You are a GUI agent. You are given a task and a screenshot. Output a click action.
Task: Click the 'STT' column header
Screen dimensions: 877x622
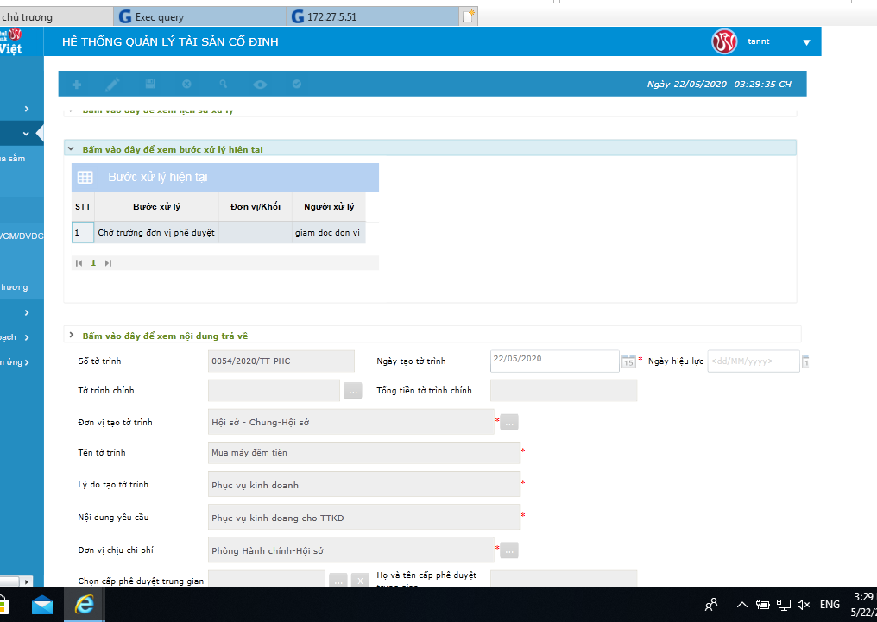83,207
